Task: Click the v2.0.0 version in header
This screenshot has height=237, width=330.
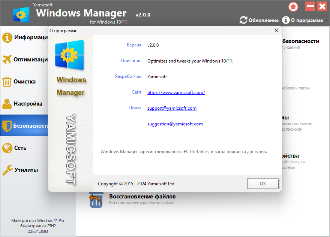Action: tap(143, 15)
